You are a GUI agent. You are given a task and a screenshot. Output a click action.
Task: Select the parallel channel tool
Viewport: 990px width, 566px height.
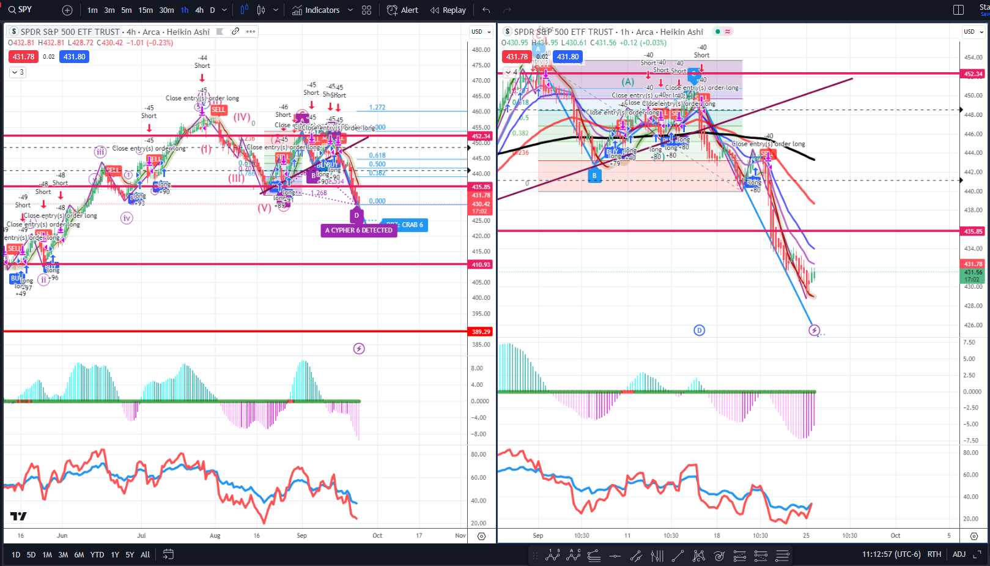pyautogui.click(x=636, y=556)
